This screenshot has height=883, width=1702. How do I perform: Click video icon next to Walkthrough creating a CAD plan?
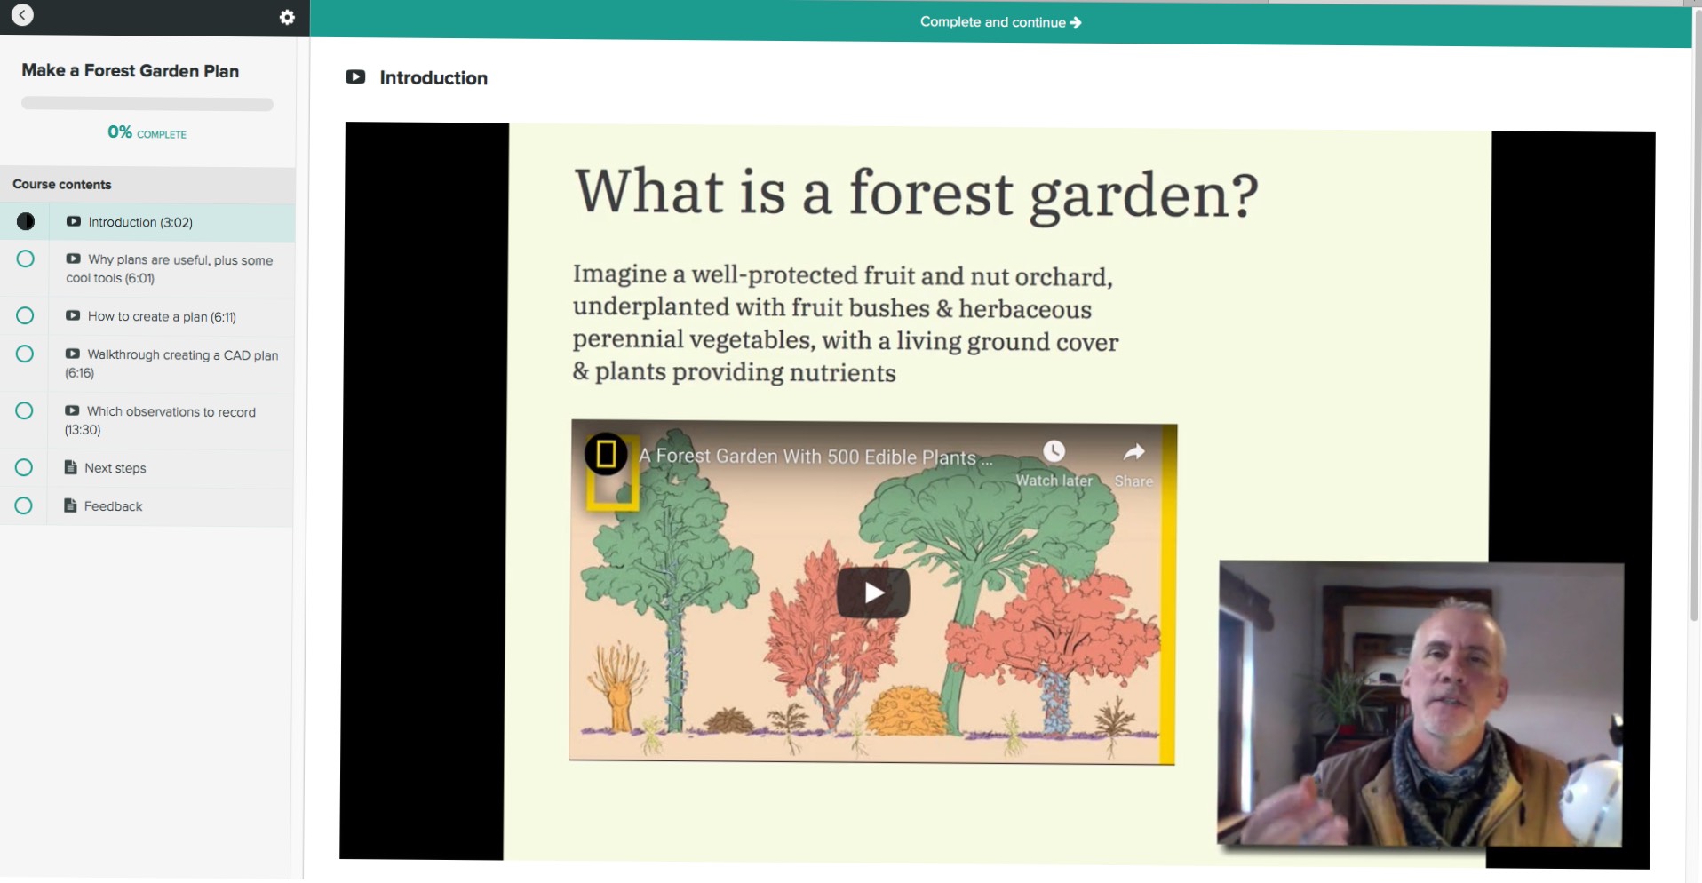pos(73,354)
